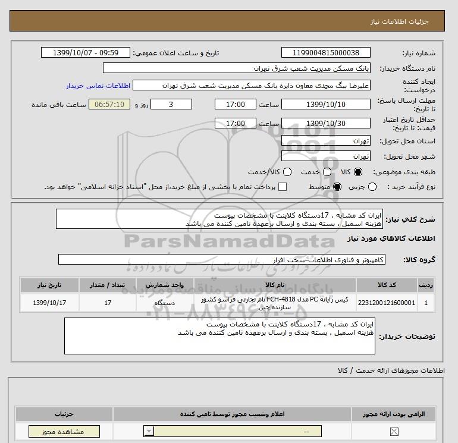Click the اطلاعات مجوزهای ارائه خدمت / کالا heading
458x443 pixels.
pyautogui.click(x=391, y=370)
